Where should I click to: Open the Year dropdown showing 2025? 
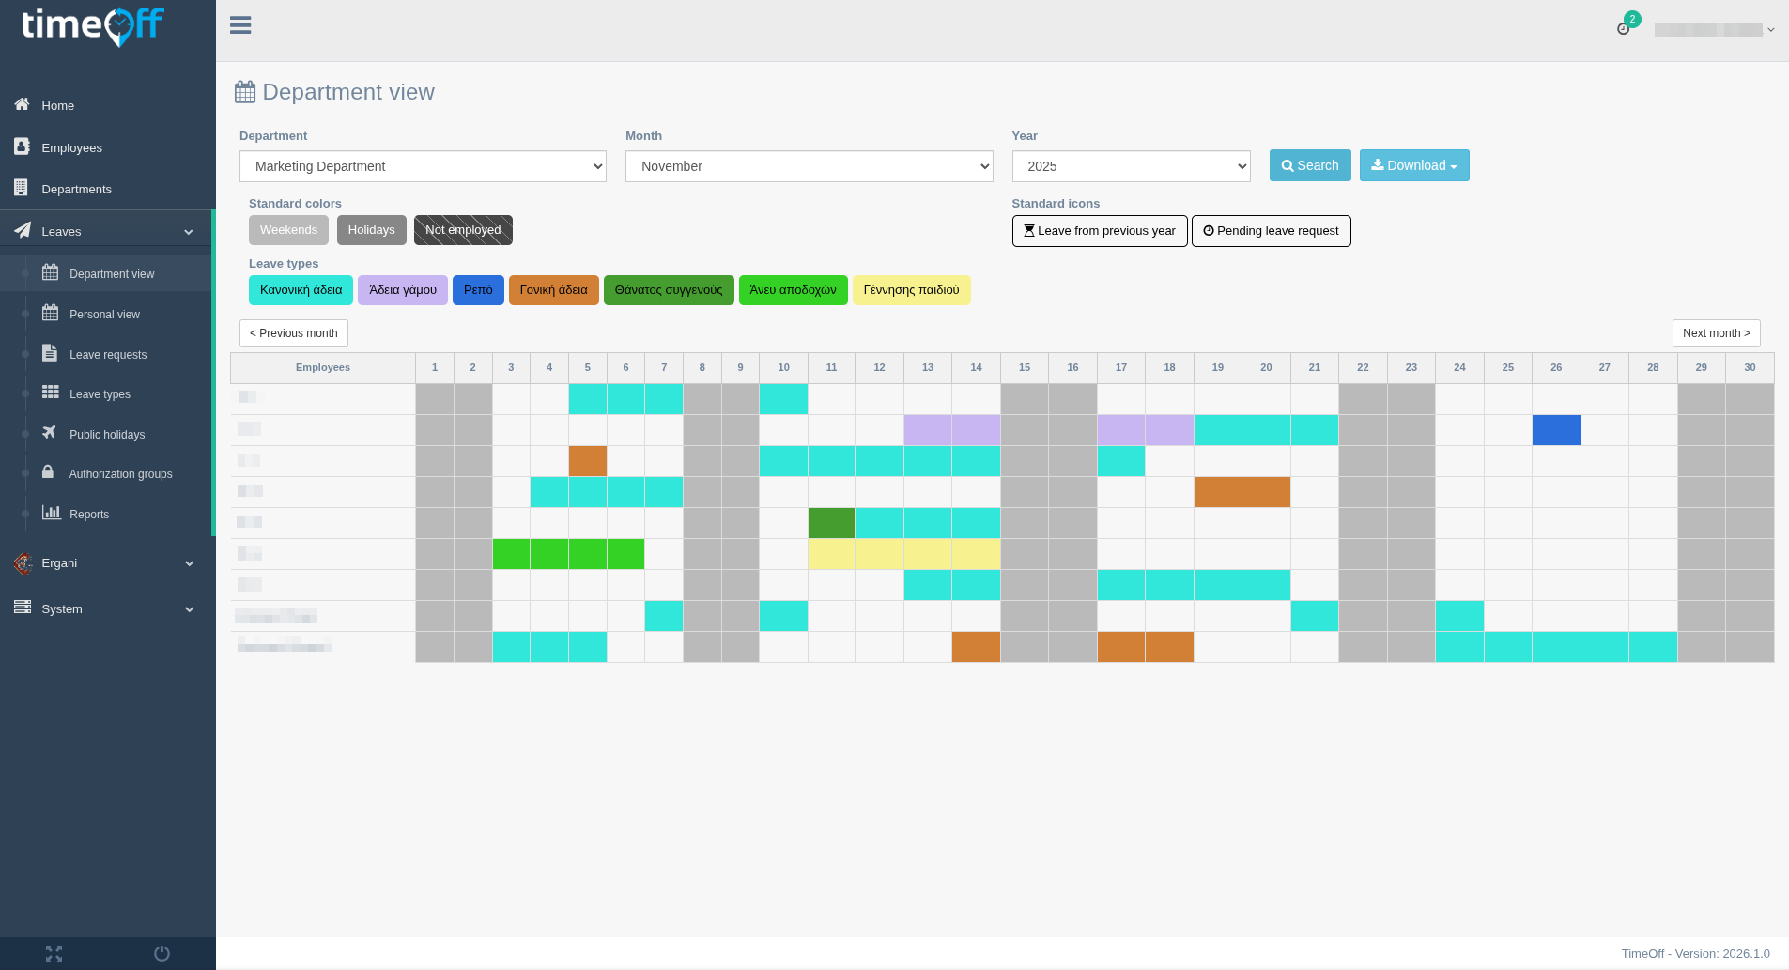tap(1130, 166)
